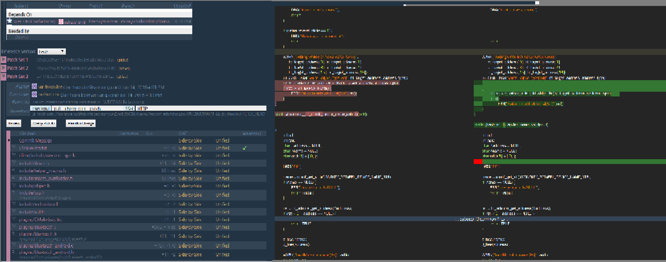
Task: Open Unified diff for plugins/bluetooth.c
Action: (x=222, y=227)
